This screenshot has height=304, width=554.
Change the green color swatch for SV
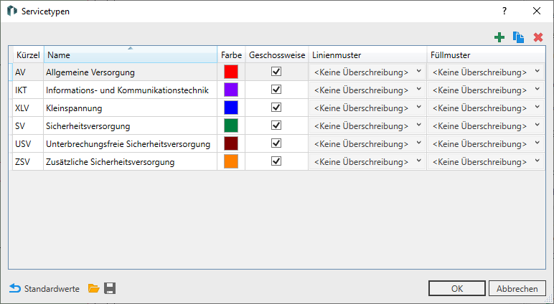coord(231,125)
